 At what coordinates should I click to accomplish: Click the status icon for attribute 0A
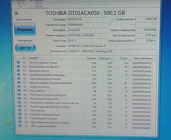coord(19,95)
